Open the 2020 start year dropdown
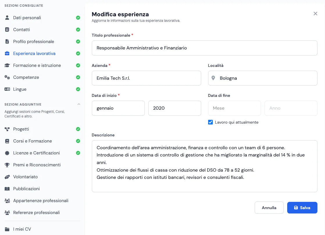Screen dimensions: 325x235 point(174,108)
